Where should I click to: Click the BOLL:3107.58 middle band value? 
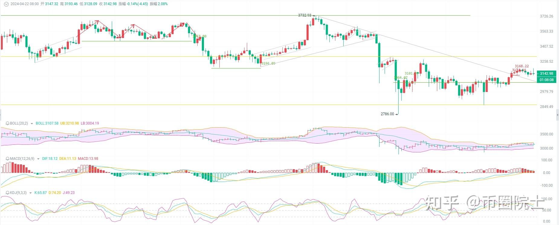[x=47, y=123]
